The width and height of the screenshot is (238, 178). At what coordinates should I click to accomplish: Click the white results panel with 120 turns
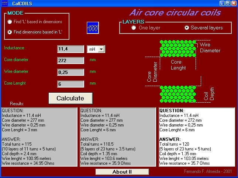(197, 137)
